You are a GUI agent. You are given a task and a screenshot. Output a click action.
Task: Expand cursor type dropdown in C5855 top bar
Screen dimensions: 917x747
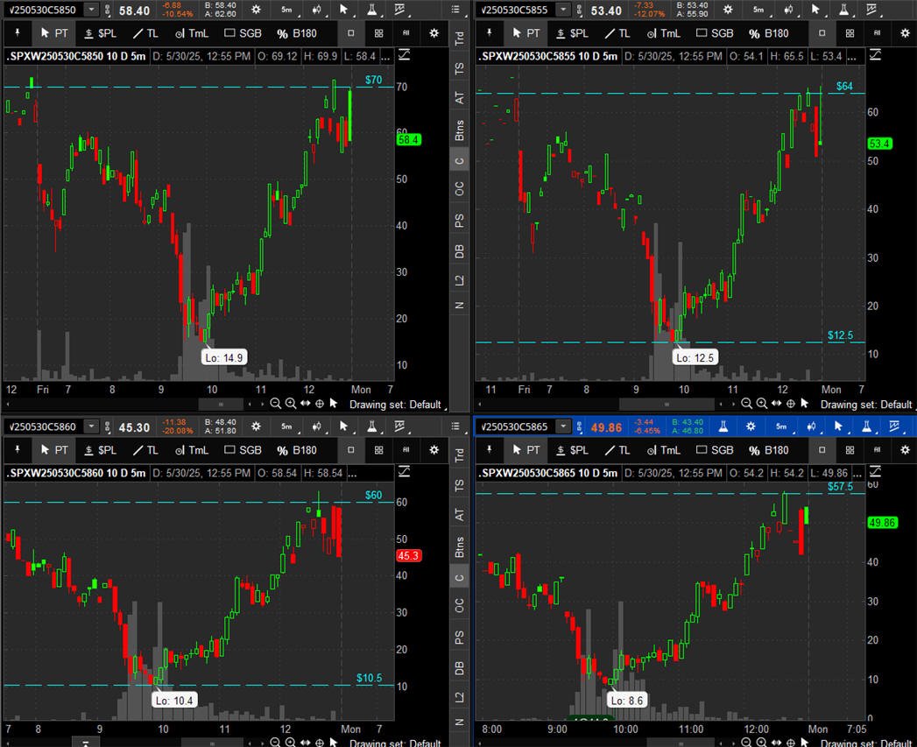tap(816, 10)
